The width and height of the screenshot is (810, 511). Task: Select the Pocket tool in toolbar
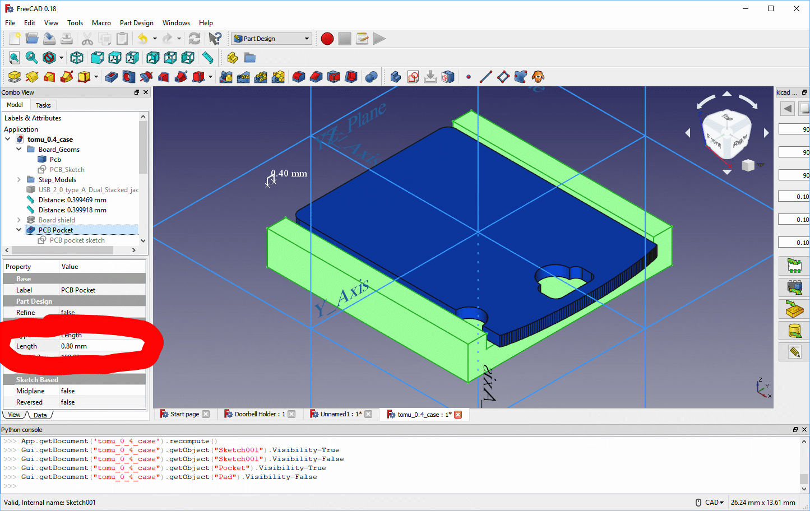(x=112, y=77)
